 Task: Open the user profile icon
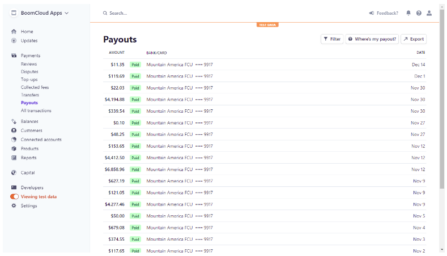point(429,13)
